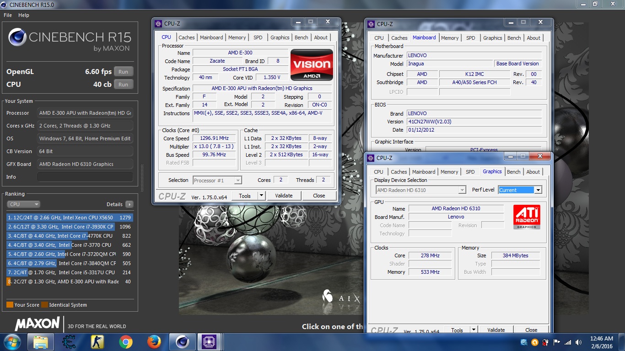Click the Show Desktop strip on the taskbar
The height and width of the screenshot is (351, 625).
pos(622,342)
